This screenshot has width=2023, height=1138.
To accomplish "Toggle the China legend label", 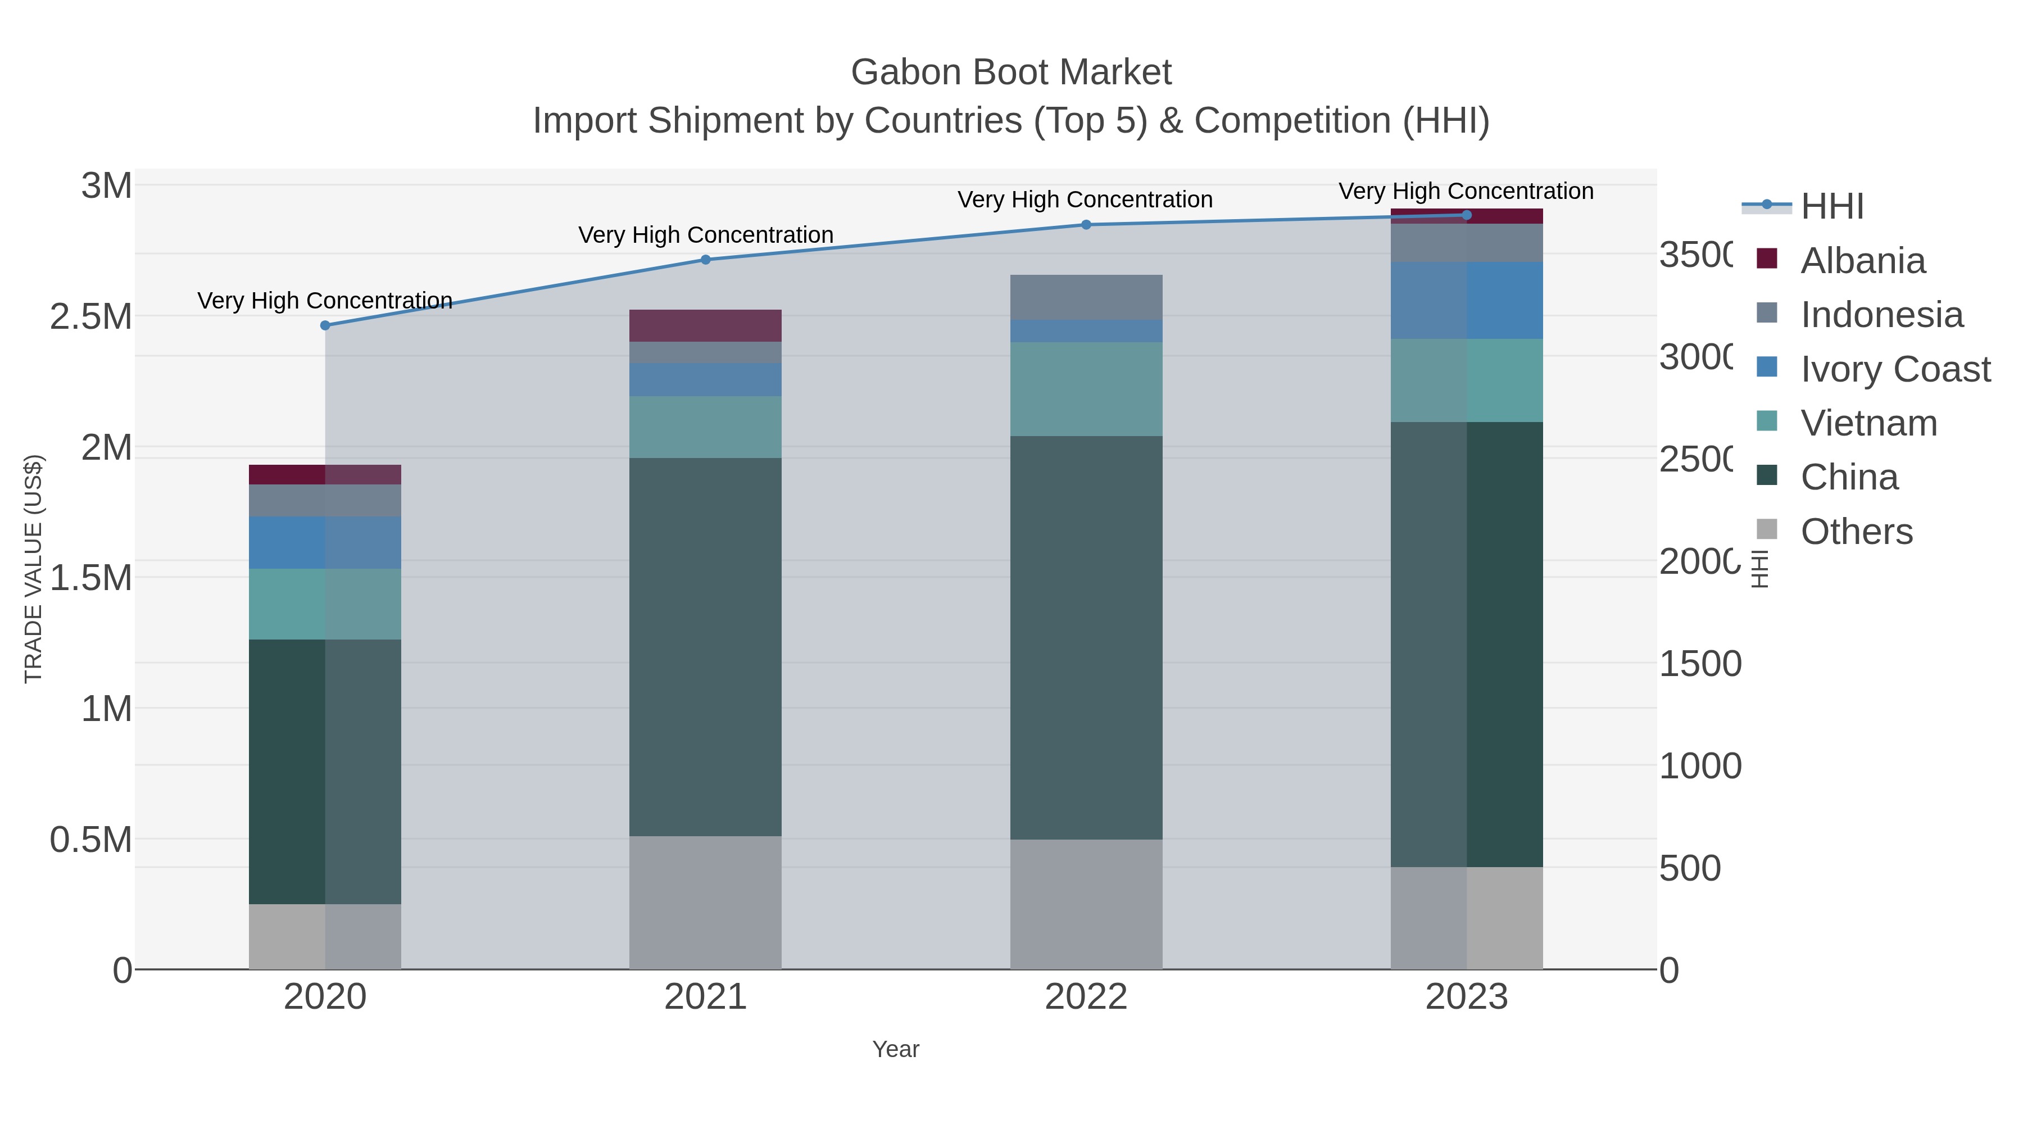I will click(1849, 478).
